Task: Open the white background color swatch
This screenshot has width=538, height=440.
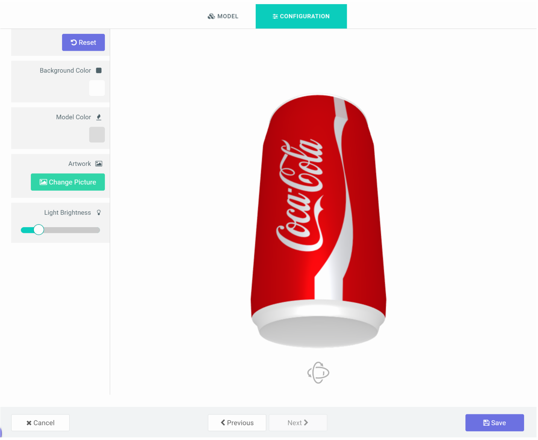Action: (x=97, y=88)
